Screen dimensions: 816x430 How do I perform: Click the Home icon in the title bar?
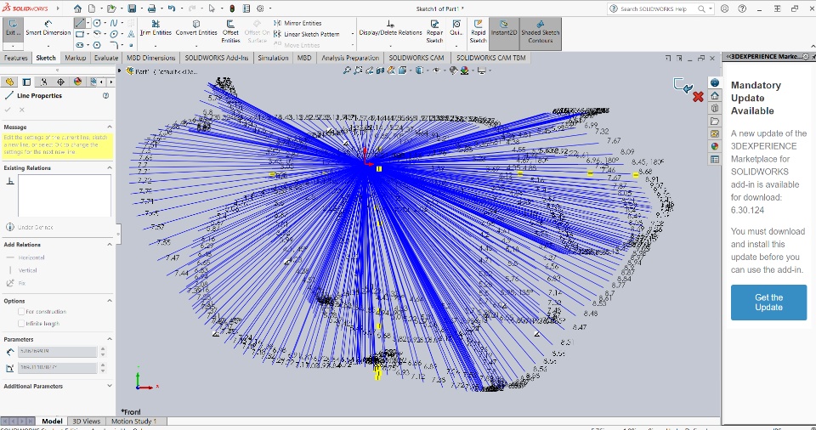coord(77,8)
